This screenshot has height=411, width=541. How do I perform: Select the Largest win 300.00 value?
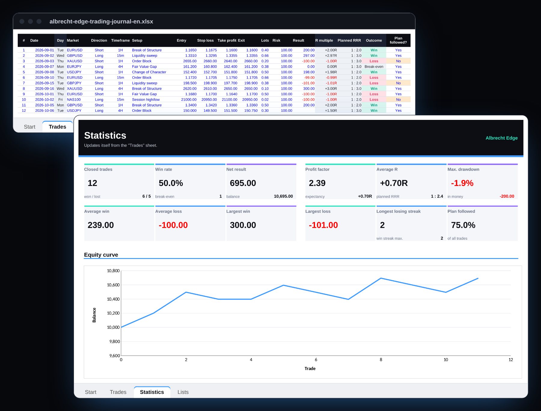click(243, 225)
